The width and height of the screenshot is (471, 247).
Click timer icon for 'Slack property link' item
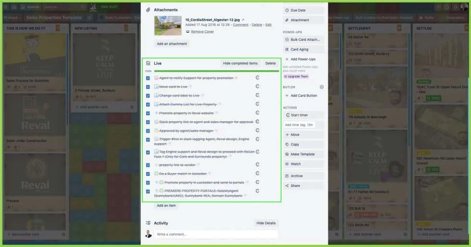(x=258, y=122)
